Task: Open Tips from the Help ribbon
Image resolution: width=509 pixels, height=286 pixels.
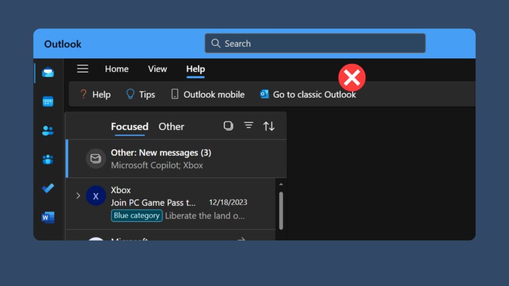Action: (x=141, y=94)
